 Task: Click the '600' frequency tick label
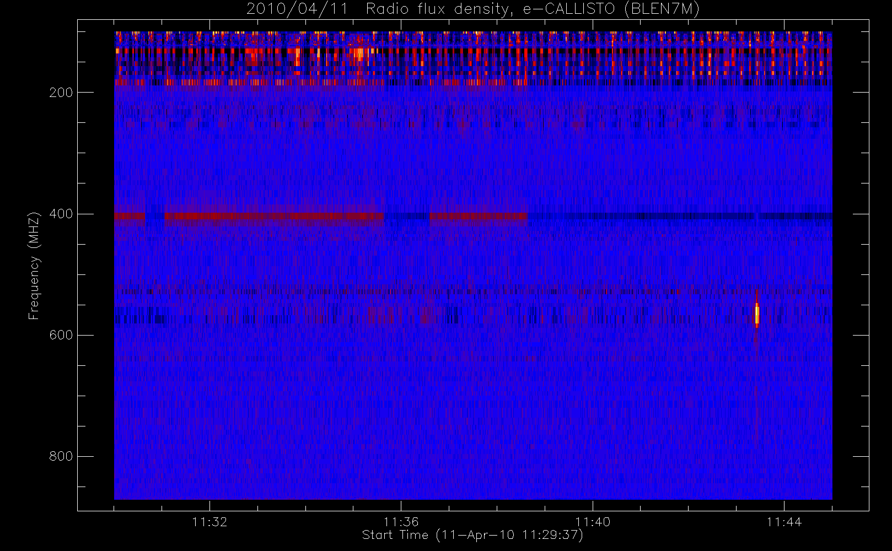[61, 335]
